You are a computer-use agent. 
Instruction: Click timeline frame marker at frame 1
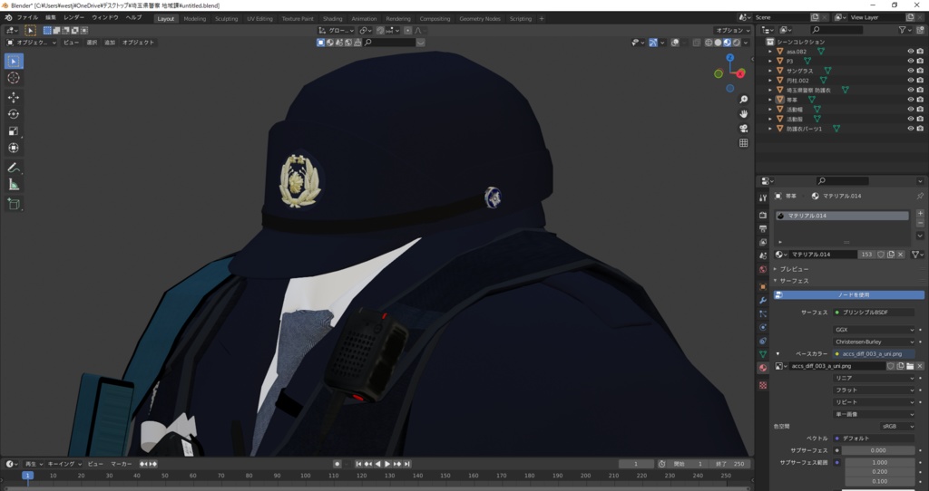[27, 476]
